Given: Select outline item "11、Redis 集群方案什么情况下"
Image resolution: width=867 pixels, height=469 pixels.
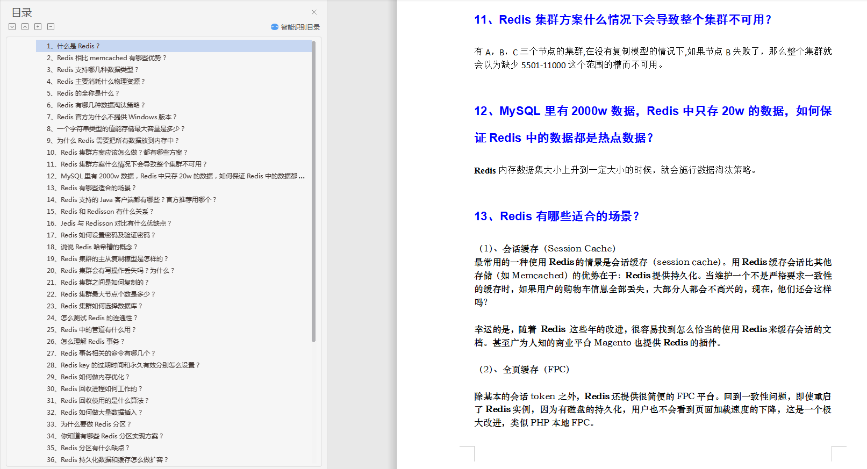Looking at the screenshot, I should tap(127, 164).
